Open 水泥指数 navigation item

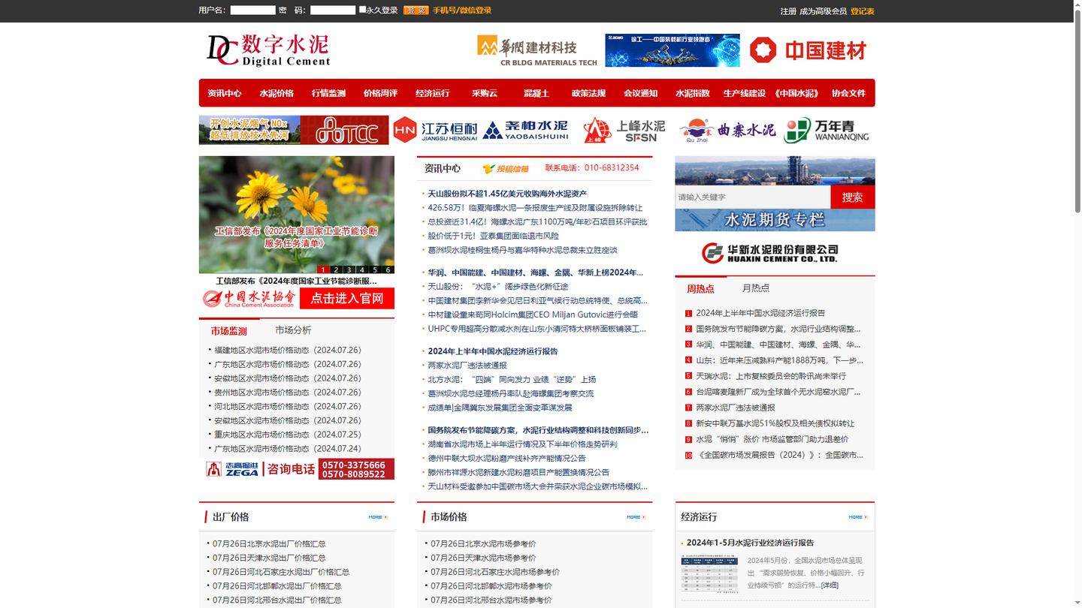693,94
